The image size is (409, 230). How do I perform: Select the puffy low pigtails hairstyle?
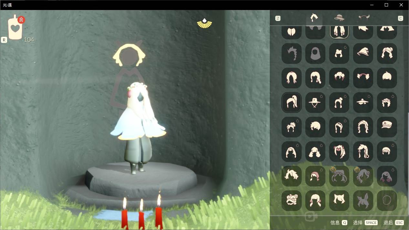coord(315,152)
